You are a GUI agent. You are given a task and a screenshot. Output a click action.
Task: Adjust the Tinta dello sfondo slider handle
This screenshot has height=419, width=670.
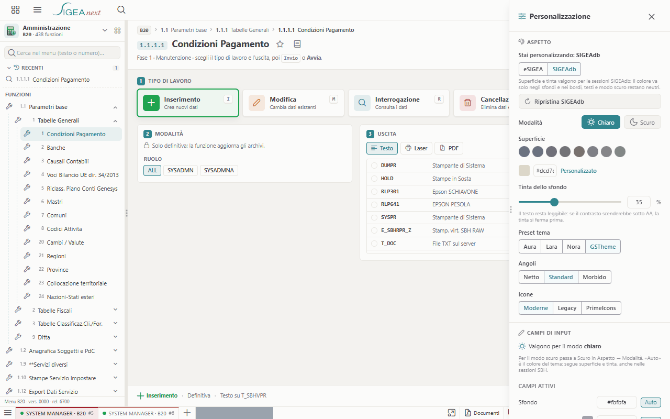tap(554, 202)
